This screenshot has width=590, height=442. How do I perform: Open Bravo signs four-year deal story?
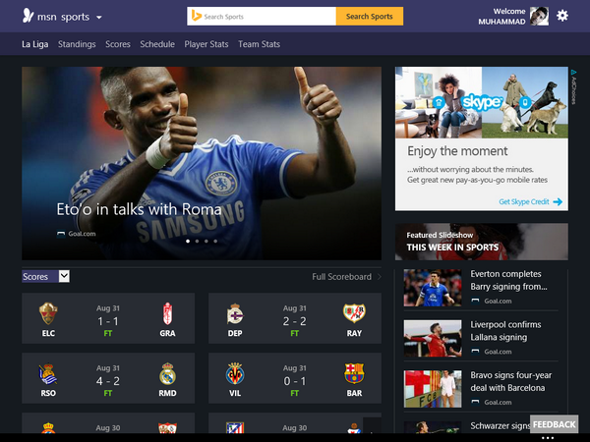[511, 381]
